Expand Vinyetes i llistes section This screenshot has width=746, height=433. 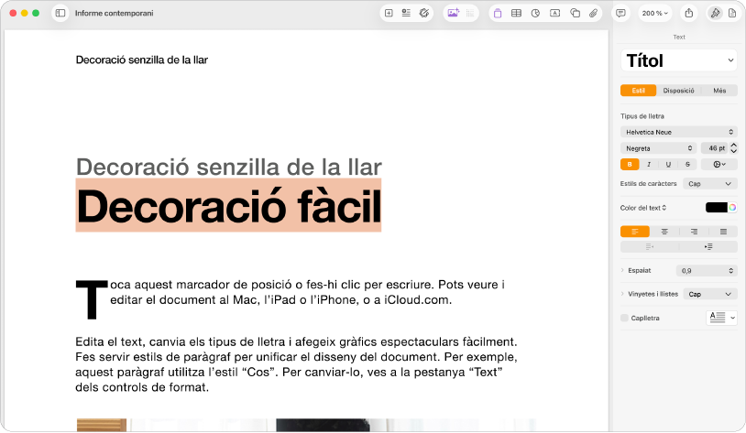[x=623, y=294]
